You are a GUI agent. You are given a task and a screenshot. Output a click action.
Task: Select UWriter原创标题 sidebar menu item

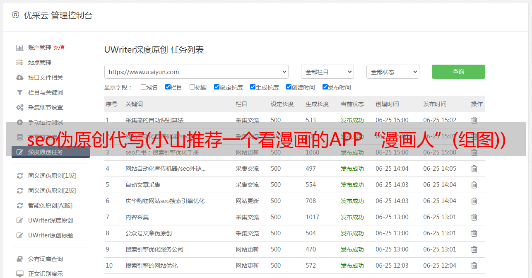coord(51,235)
